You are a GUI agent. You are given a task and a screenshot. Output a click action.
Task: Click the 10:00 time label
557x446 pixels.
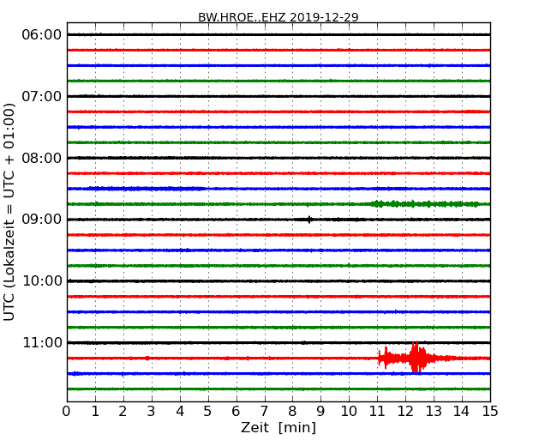click(42, 281)
